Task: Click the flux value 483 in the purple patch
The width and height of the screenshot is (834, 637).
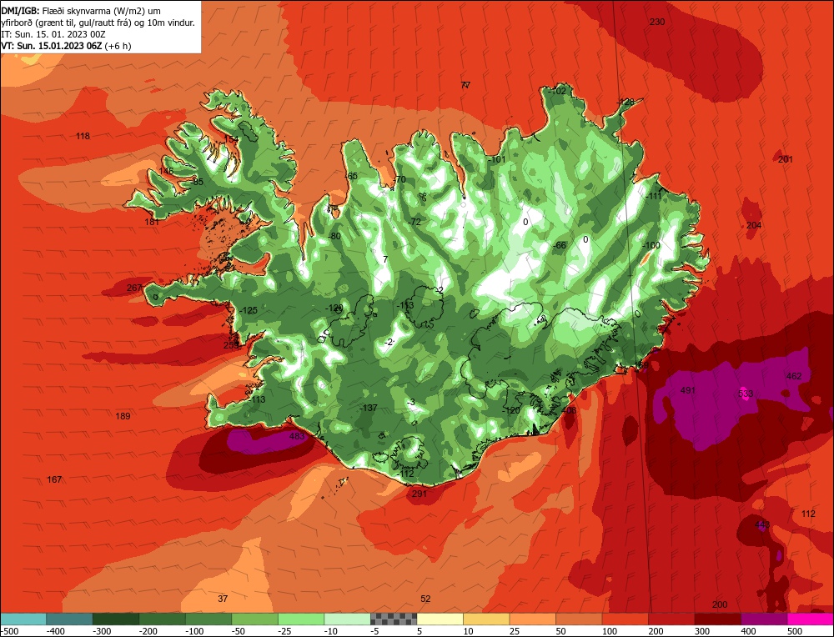Action: click(x=297, y=437)
